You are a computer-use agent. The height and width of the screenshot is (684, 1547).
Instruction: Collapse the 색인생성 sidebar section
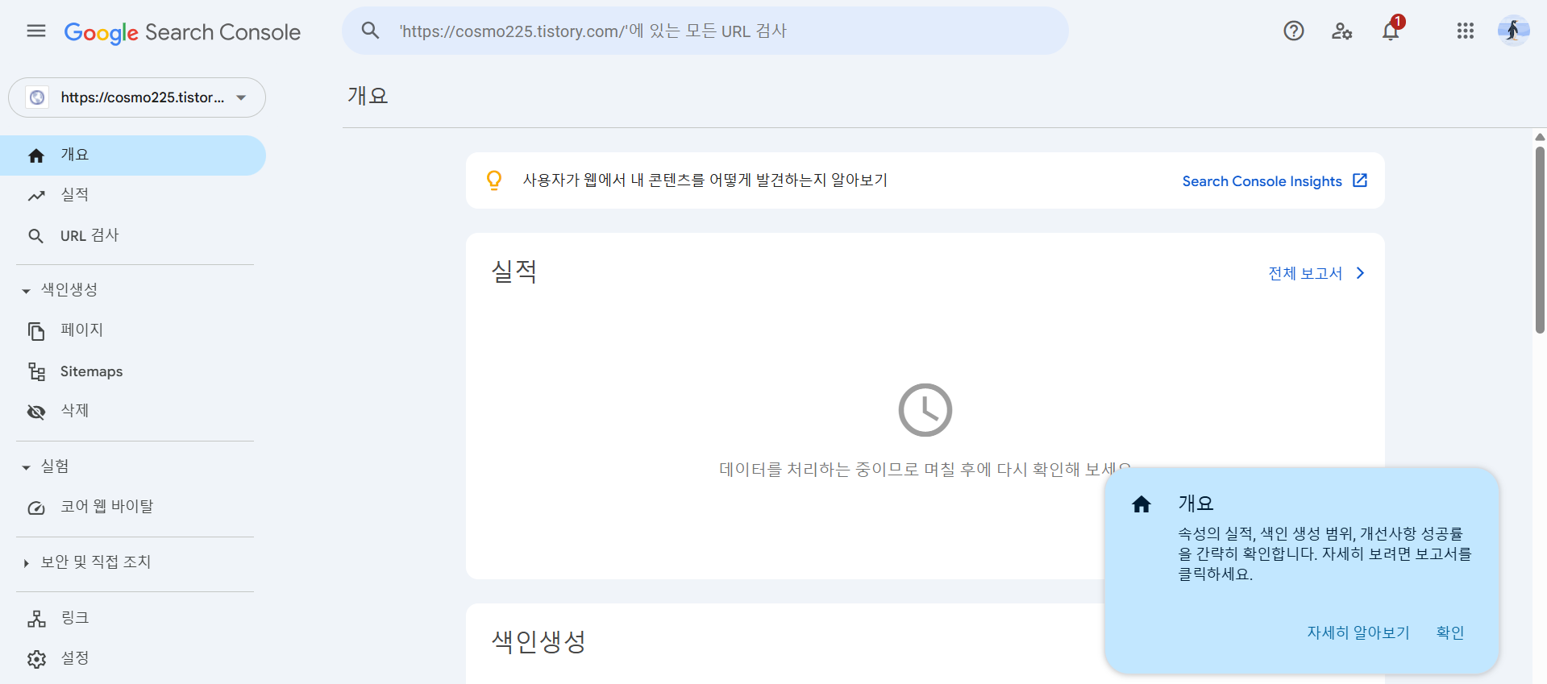pos(27,291)
